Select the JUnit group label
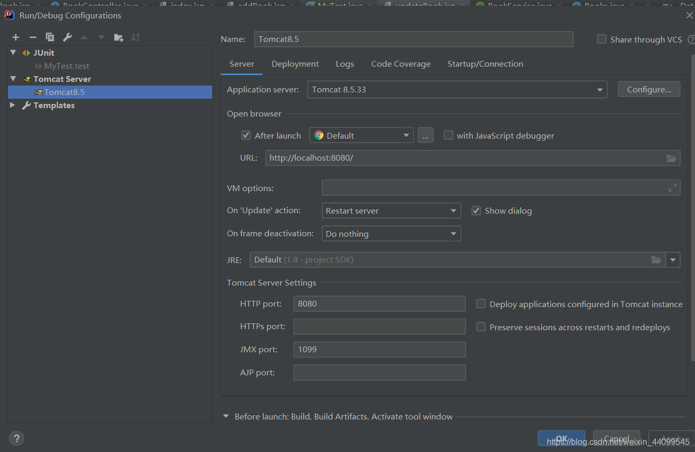Viewport: 695px width, 452px height. click(44, 52)
